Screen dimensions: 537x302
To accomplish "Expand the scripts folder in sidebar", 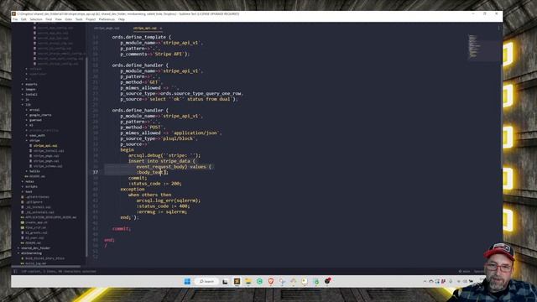I will [31, 186].
